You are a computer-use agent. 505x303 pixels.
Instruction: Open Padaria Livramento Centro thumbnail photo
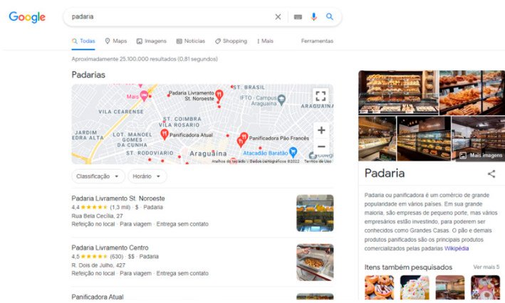[x=315, y=262]
